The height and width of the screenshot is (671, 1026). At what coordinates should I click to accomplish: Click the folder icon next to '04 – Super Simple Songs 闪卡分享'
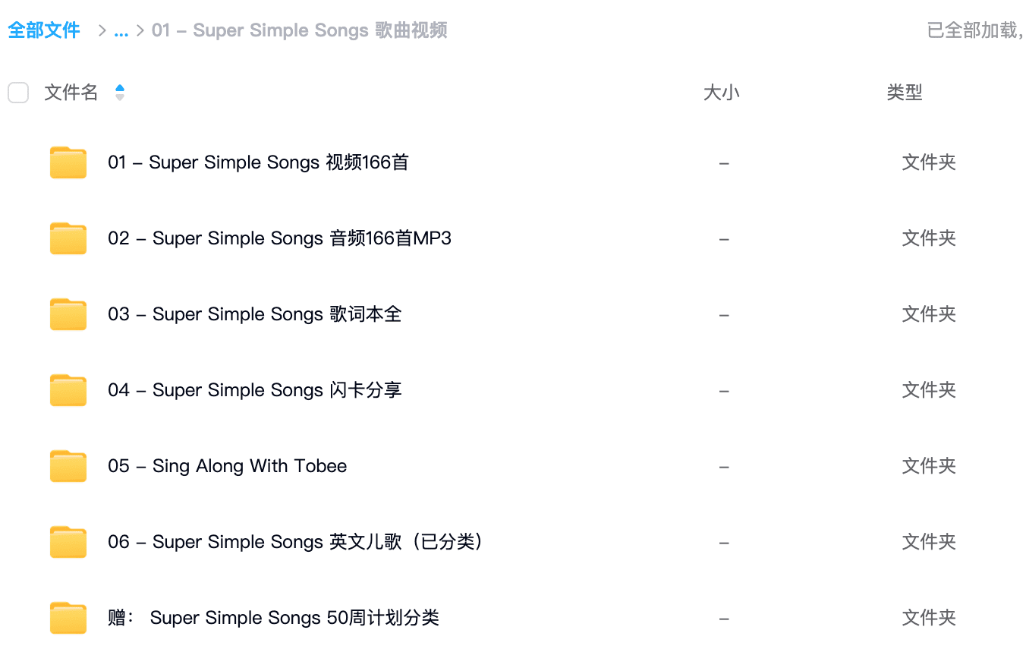(x=68, y=390)
